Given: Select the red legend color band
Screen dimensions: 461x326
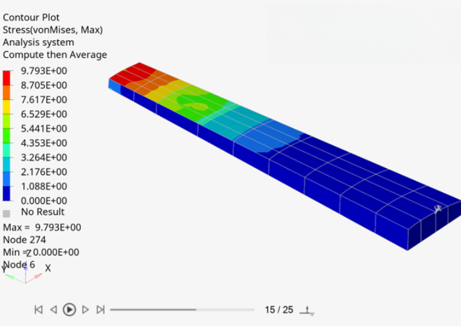Looking at the screenshot, I should tap(6, 78).
